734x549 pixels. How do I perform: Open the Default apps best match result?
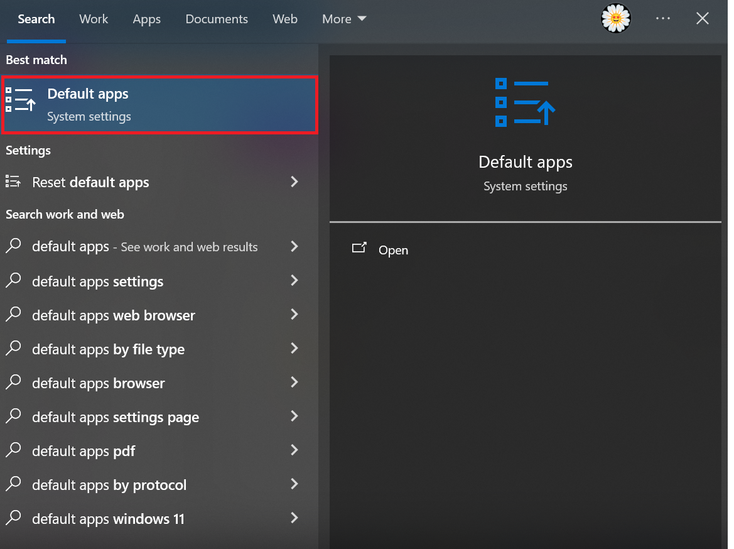[x=159, y=105]
